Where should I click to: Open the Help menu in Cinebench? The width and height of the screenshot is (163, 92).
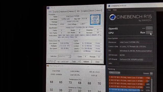(x=115, y=10)
